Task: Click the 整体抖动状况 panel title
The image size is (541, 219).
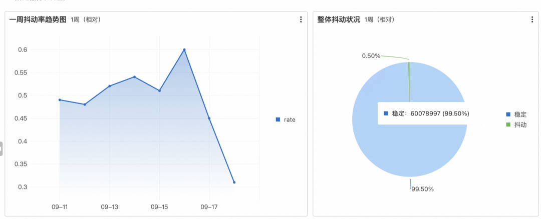Action: pos(339,19)
